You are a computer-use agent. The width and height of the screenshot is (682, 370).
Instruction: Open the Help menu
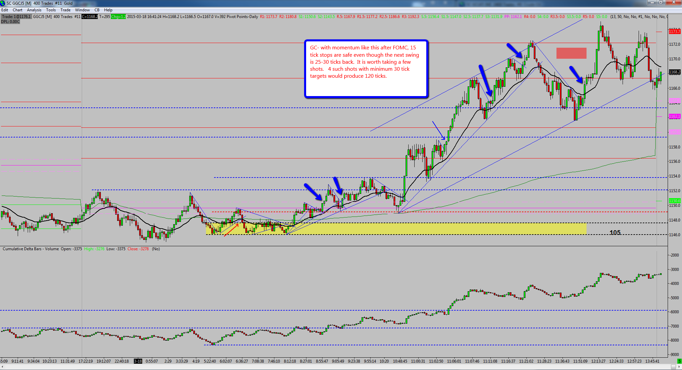click(108, 10)
